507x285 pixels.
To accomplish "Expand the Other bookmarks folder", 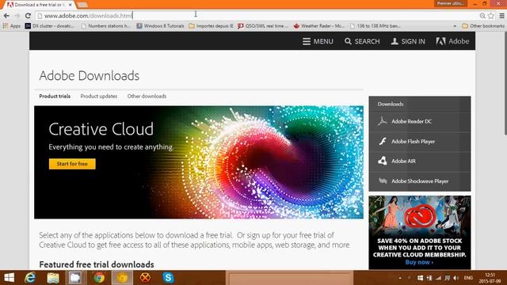I will 483,26.
